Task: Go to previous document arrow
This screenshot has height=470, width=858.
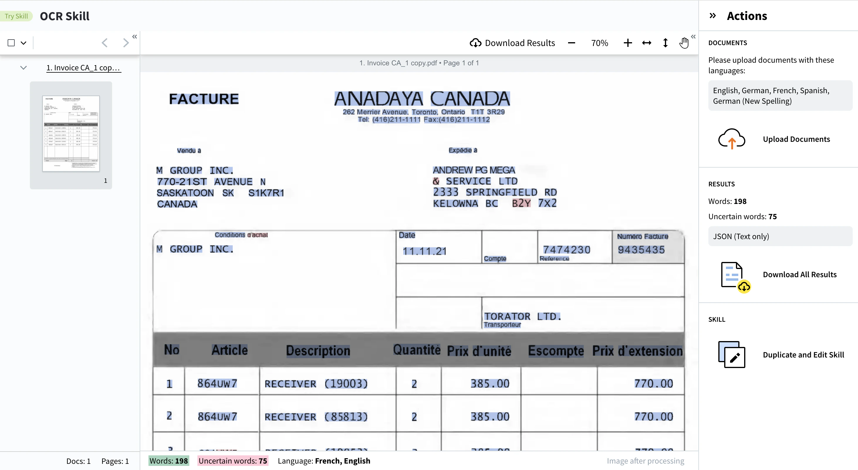Action: click(x=104, y=43)
